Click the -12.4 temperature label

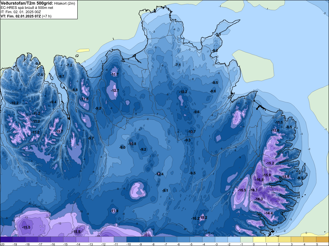click(x=159, y=174)
